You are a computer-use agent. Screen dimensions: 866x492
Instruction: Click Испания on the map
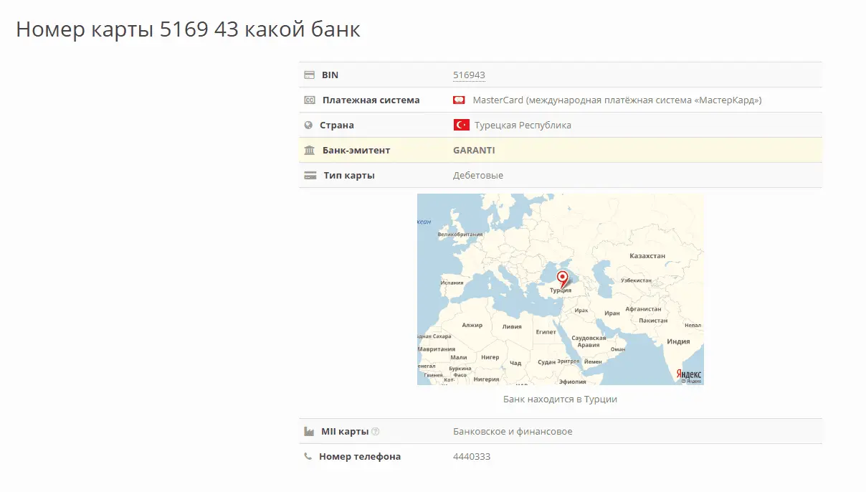coord(453,283)
